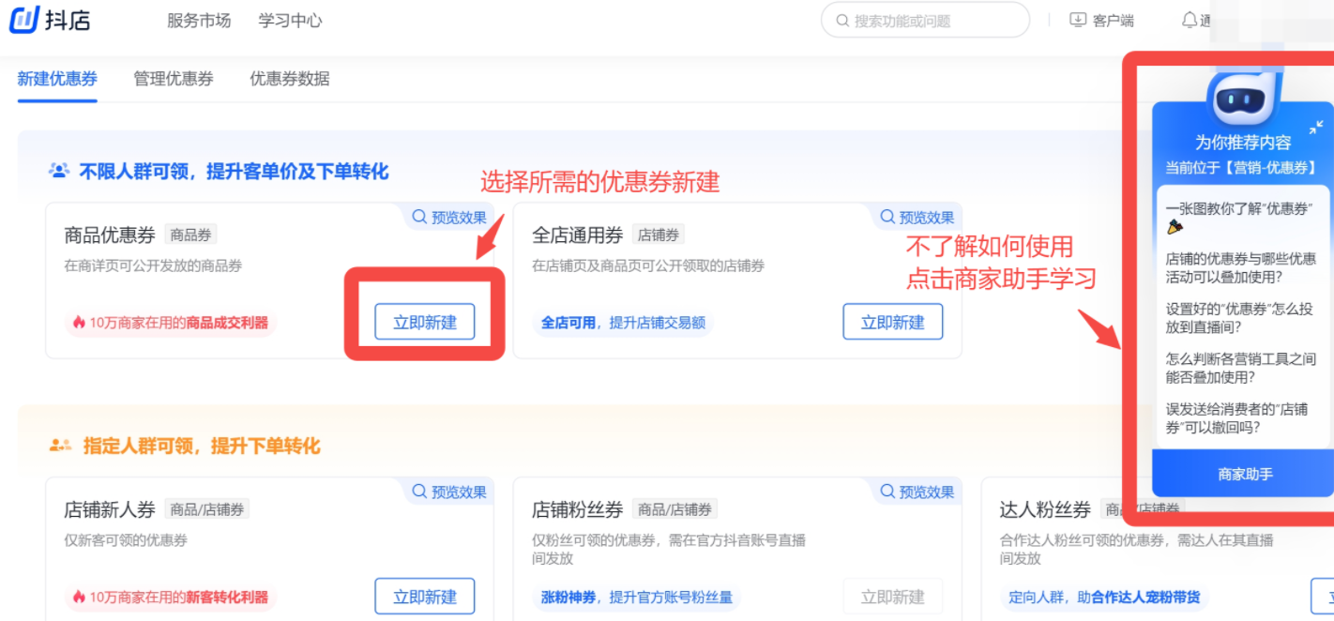
Task: Click the 商品优惠券 card title
Action: tap(110, 235)
